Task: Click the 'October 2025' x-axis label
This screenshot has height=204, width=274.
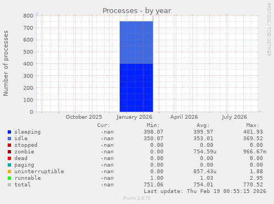Action: tap(84, 117)
